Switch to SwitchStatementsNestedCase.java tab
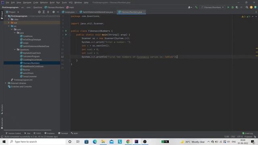 (x=98, y=12)
